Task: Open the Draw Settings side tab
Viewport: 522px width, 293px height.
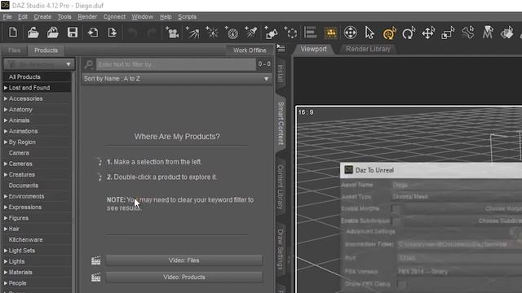Action: point(281,249)
